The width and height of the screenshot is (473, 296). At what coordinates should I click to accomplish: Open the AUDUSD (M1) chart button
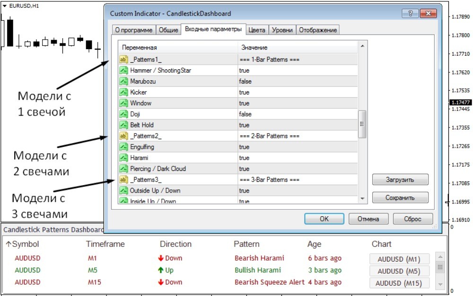coord(399,259)
